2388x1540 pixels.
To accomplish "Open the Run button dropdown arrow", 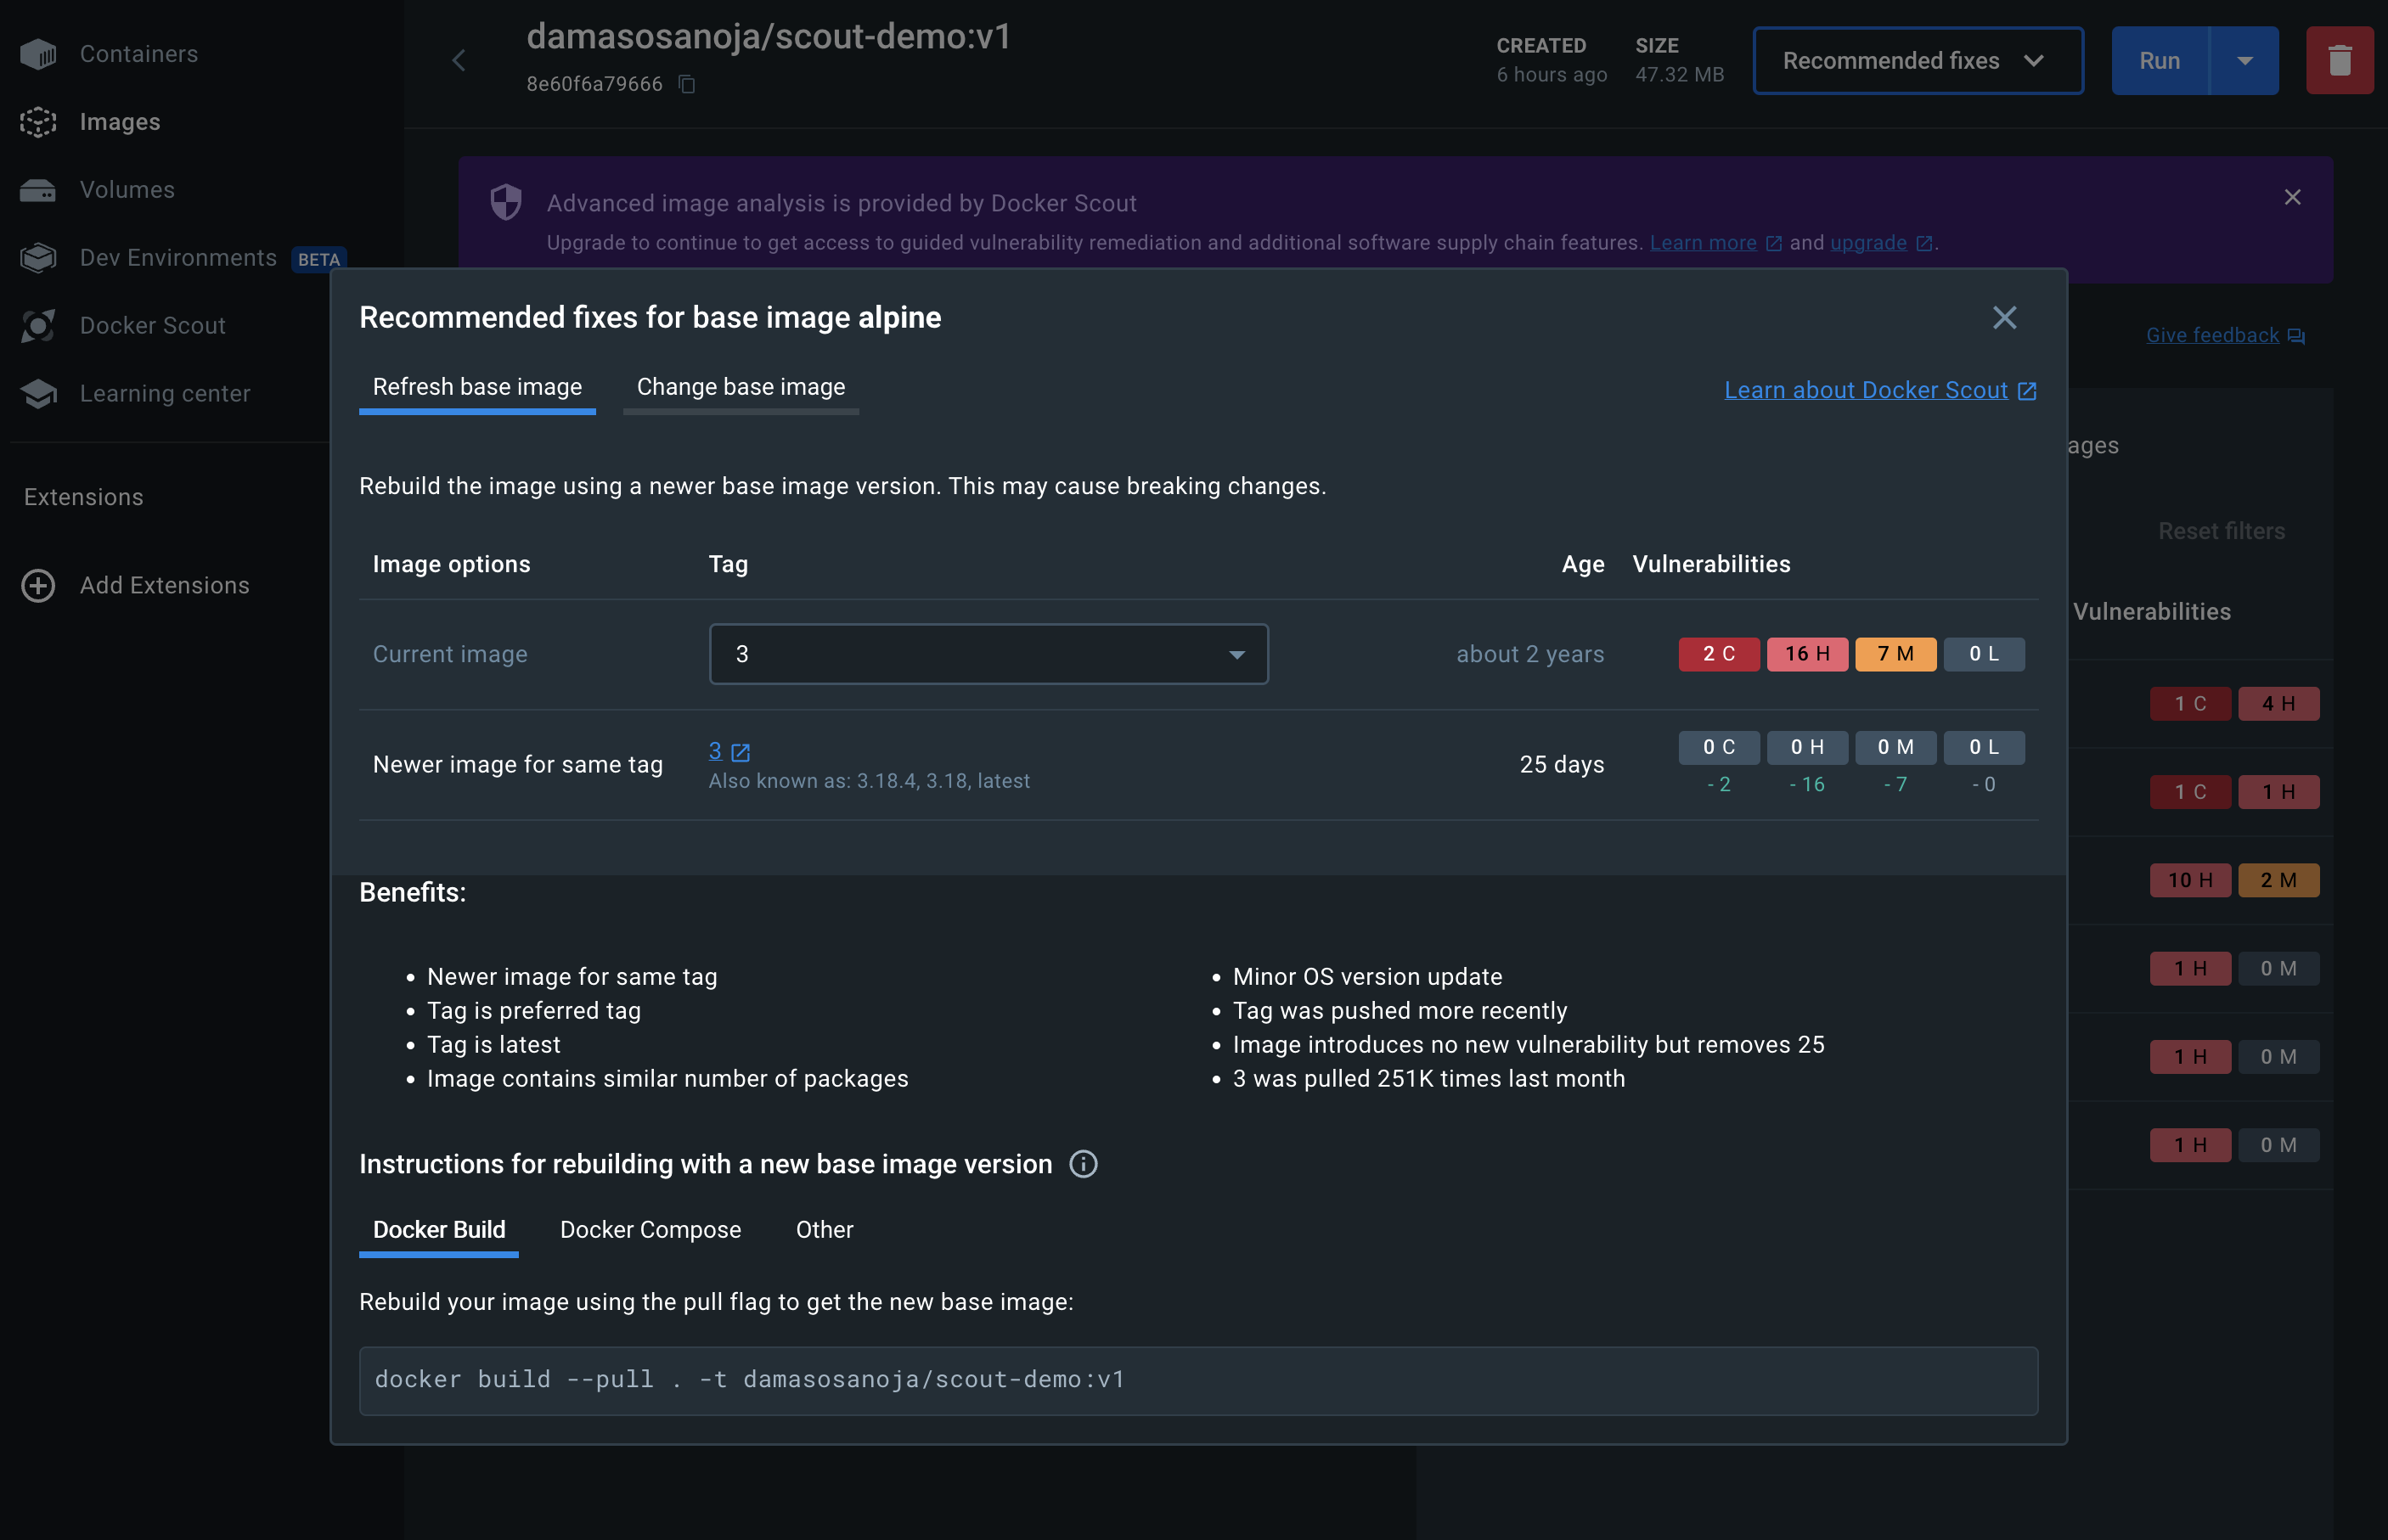I will pyautogui.click(x=2244, y=61).
